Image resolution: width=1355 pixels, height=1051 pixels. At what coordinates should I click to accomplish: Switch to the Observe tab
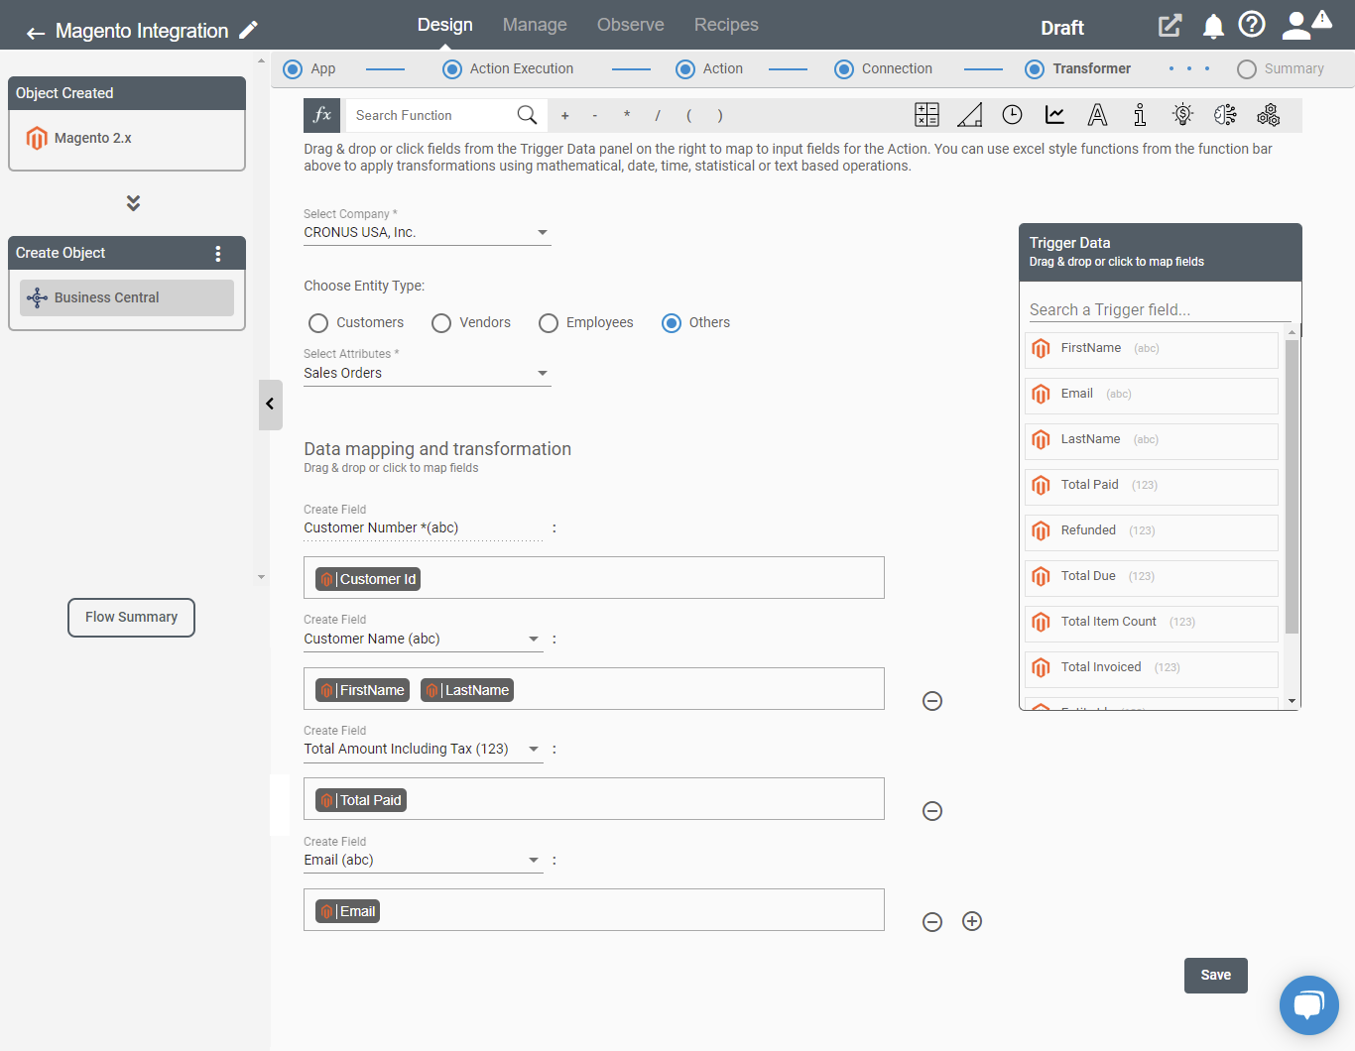[631, 25]
